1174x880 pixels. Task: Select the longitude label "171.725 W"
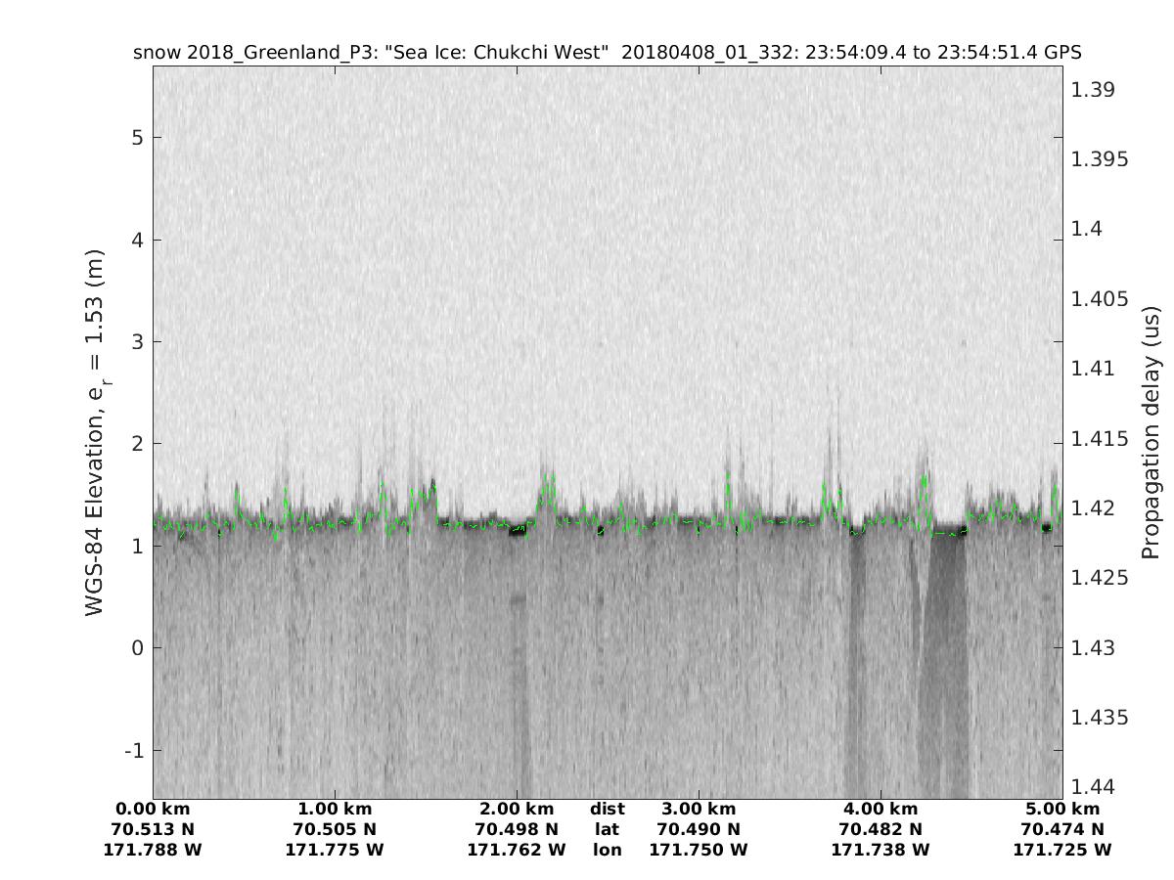pyautogui.click(x=1062, y=851)
